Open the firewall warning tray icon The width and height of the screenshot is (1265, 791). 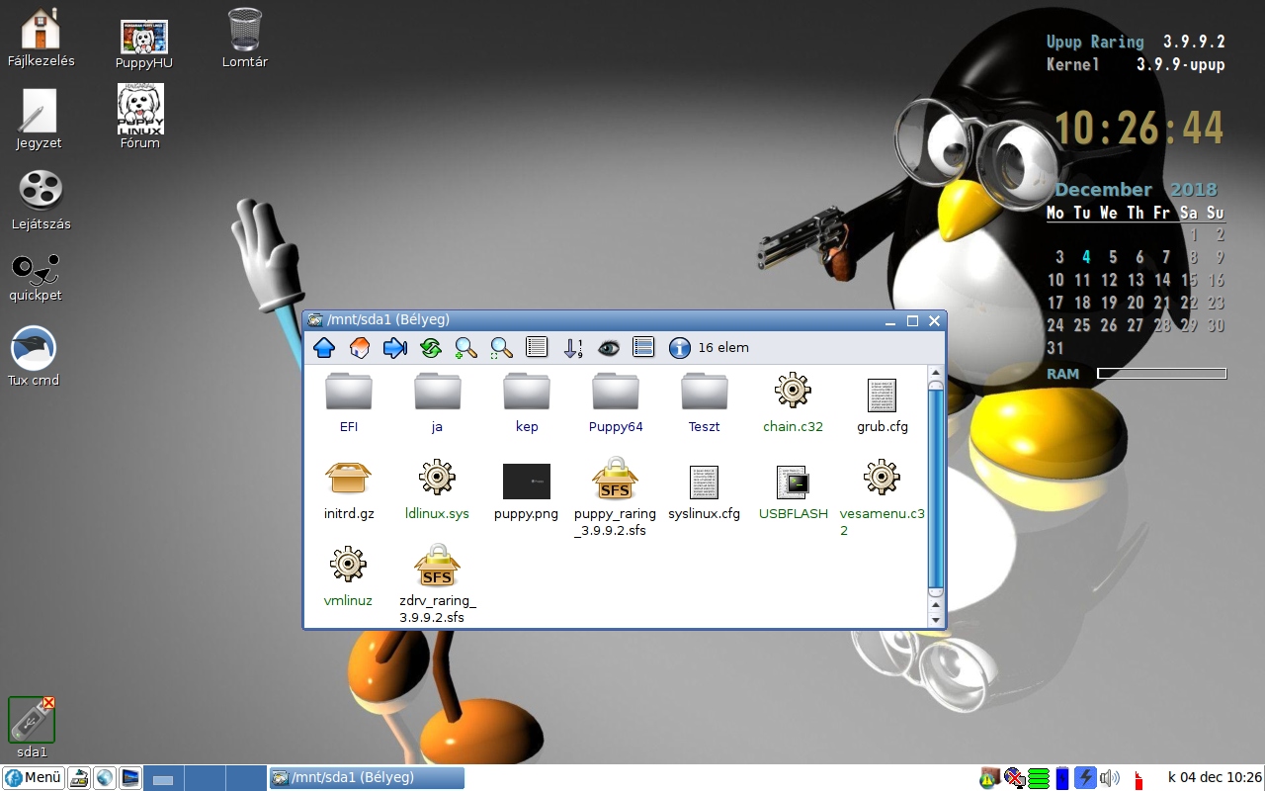coord(989,778)
